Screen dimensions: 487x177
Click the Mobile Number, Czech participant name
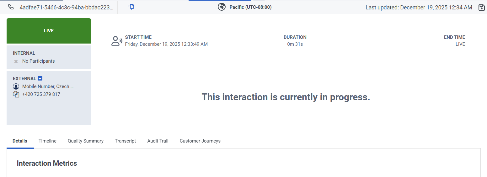point(48,86)
